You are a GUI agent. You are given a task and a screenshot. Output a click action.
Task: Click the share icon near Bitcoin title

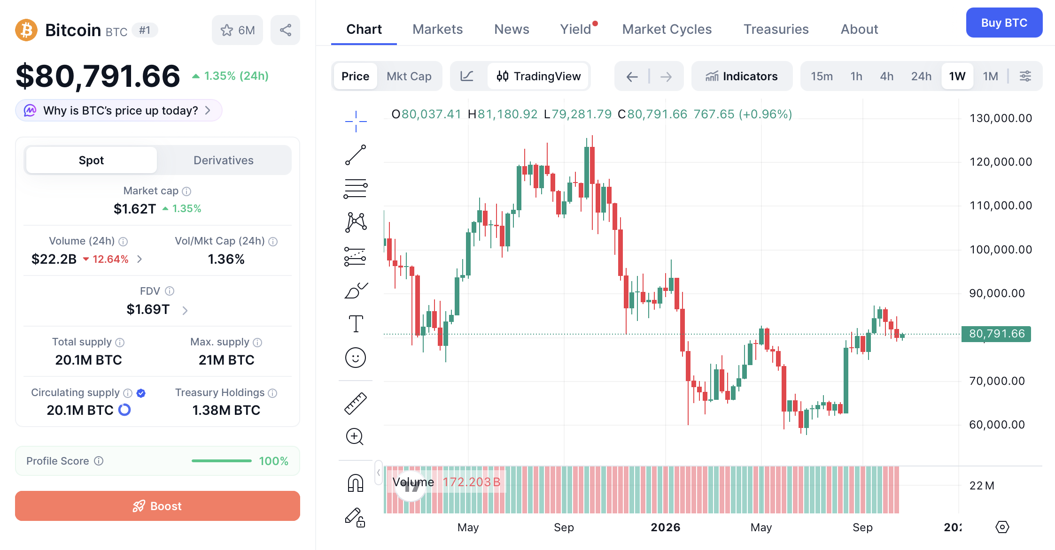285,30
